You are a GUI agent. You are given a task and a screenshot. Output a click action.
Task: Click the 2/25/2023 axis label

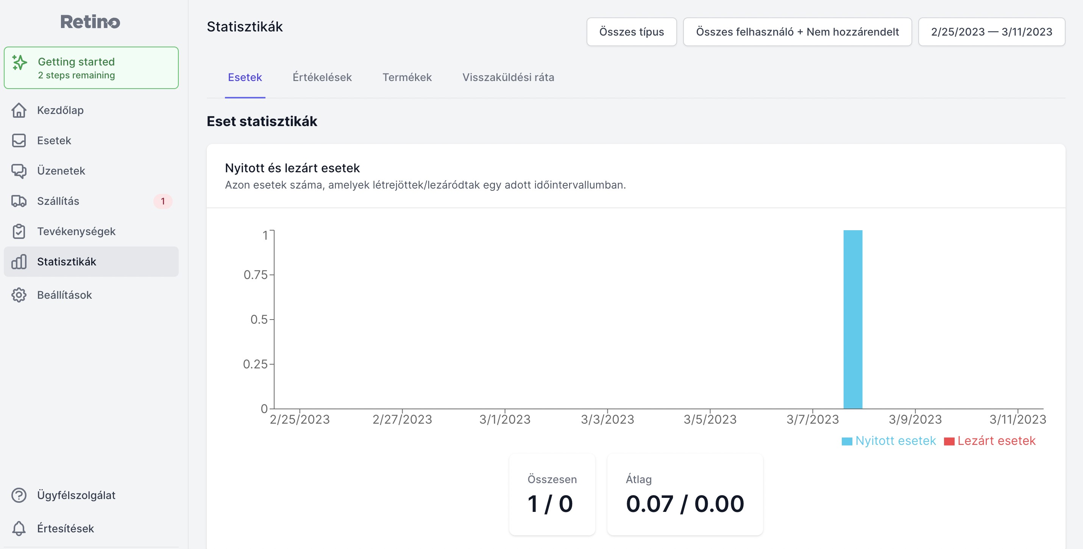[x=300, y=419]
